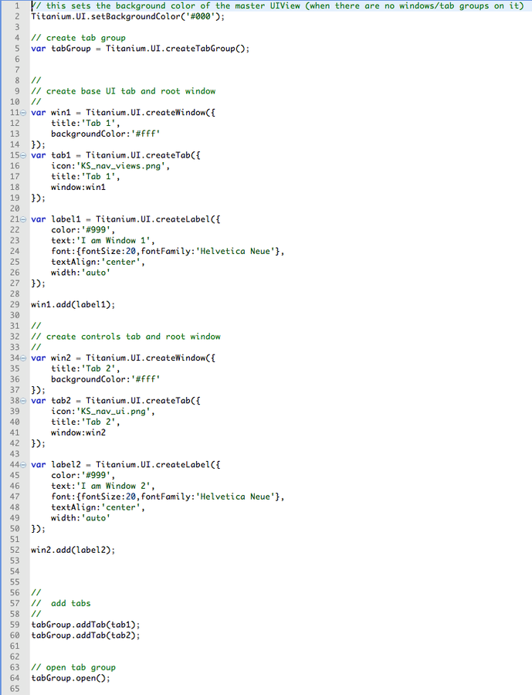Click textAlign:'center' on line 25
Viewport: 532px width, 695px height.
point(97,262)
